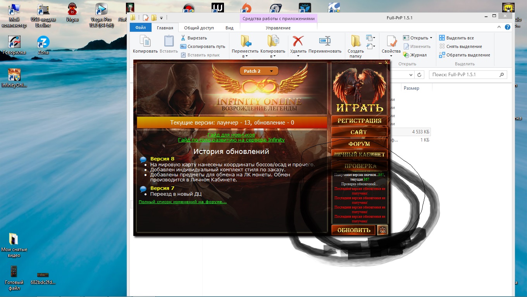
Task: Click Изменить in the ribbon
Action: tap(417, 46)
